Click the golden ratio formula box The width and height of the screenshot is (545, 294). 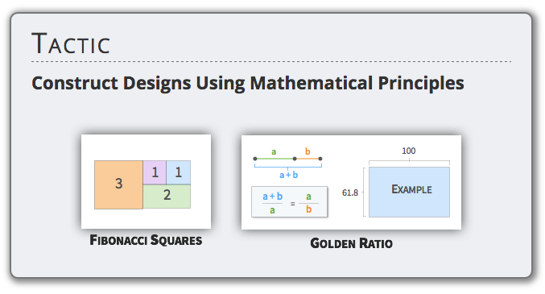[289, 202]
